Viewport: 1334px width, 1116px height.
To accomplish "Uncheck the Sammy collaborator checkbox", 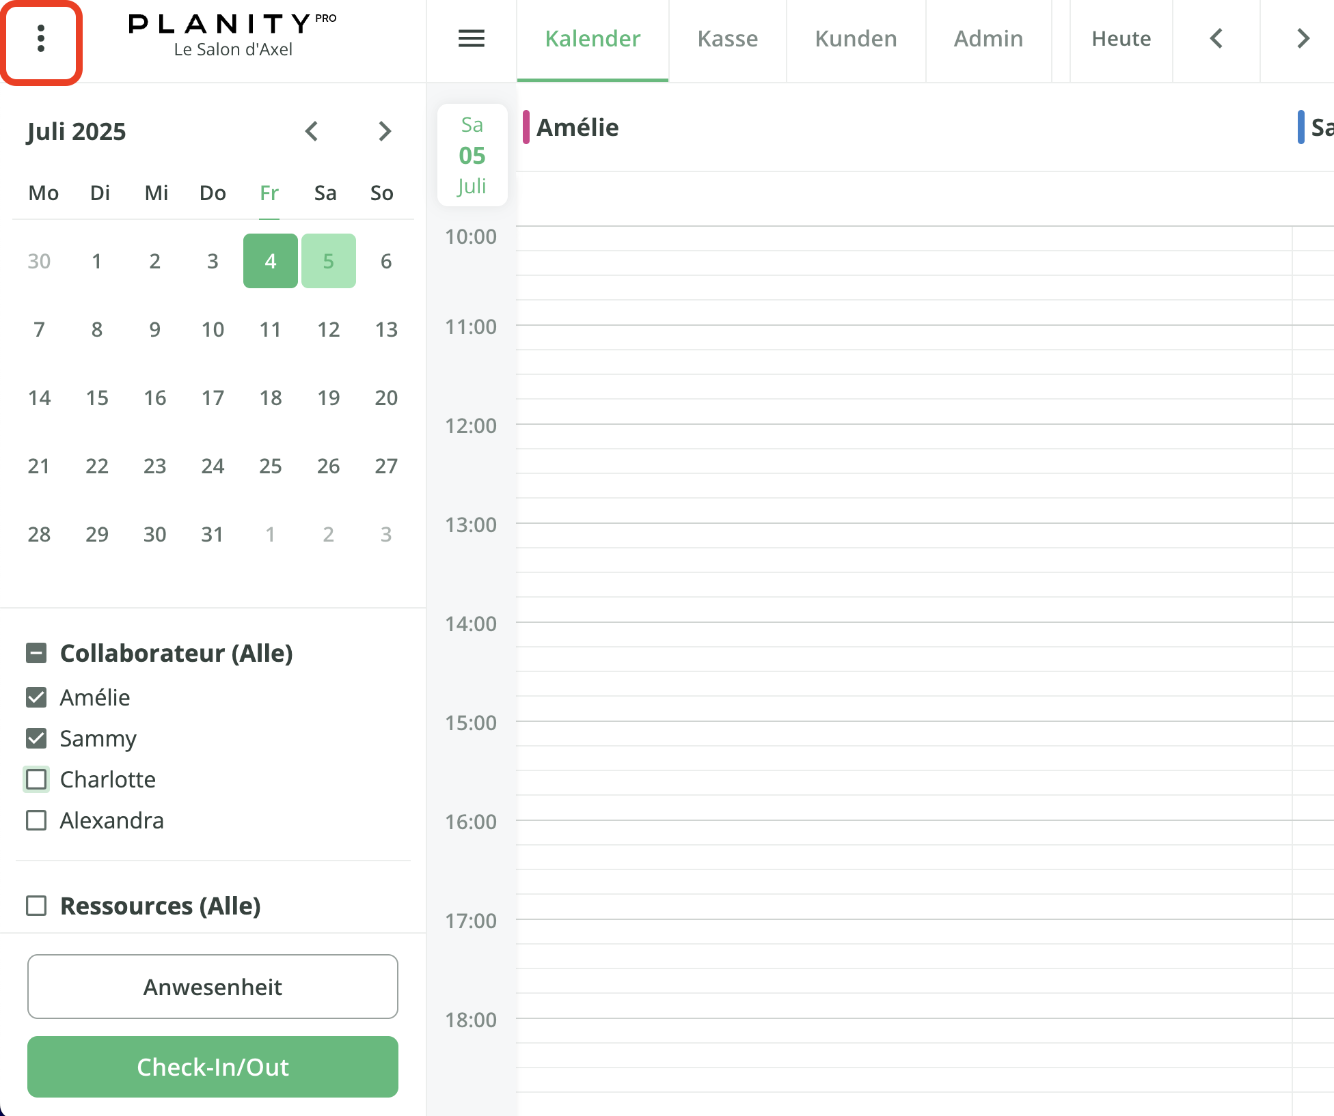I will (36, 738).
